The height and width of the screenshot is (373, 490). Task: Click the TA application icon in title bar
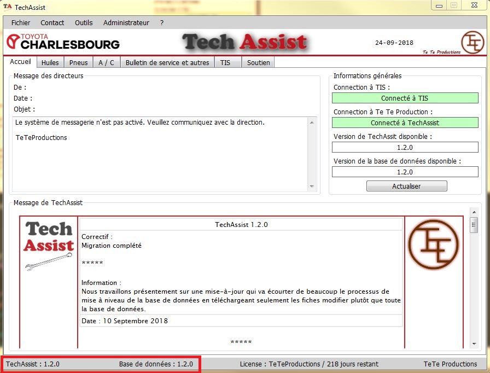coord(8,7)
